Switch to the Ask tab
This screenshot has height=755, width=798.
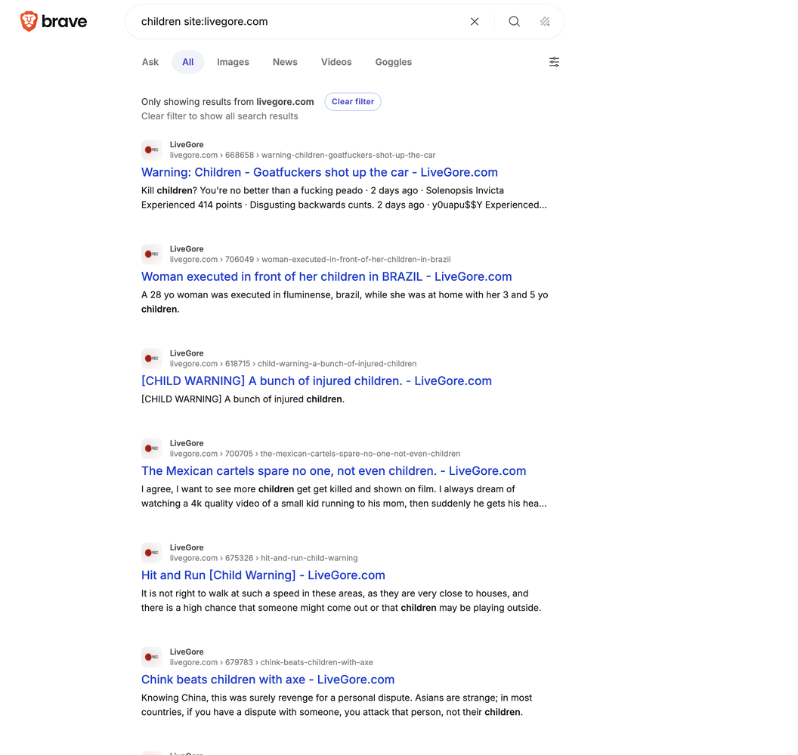click(x=150, y=62)
